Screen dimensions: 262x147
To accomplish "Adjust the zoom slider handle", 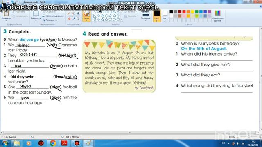I will [249, 137].
